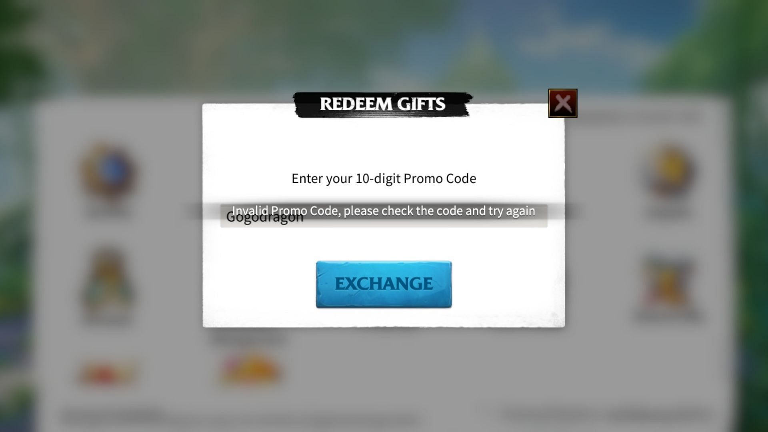Close the Redeem Gifts dialog
This screenshot has height=432, width=768.
[562, 103]
